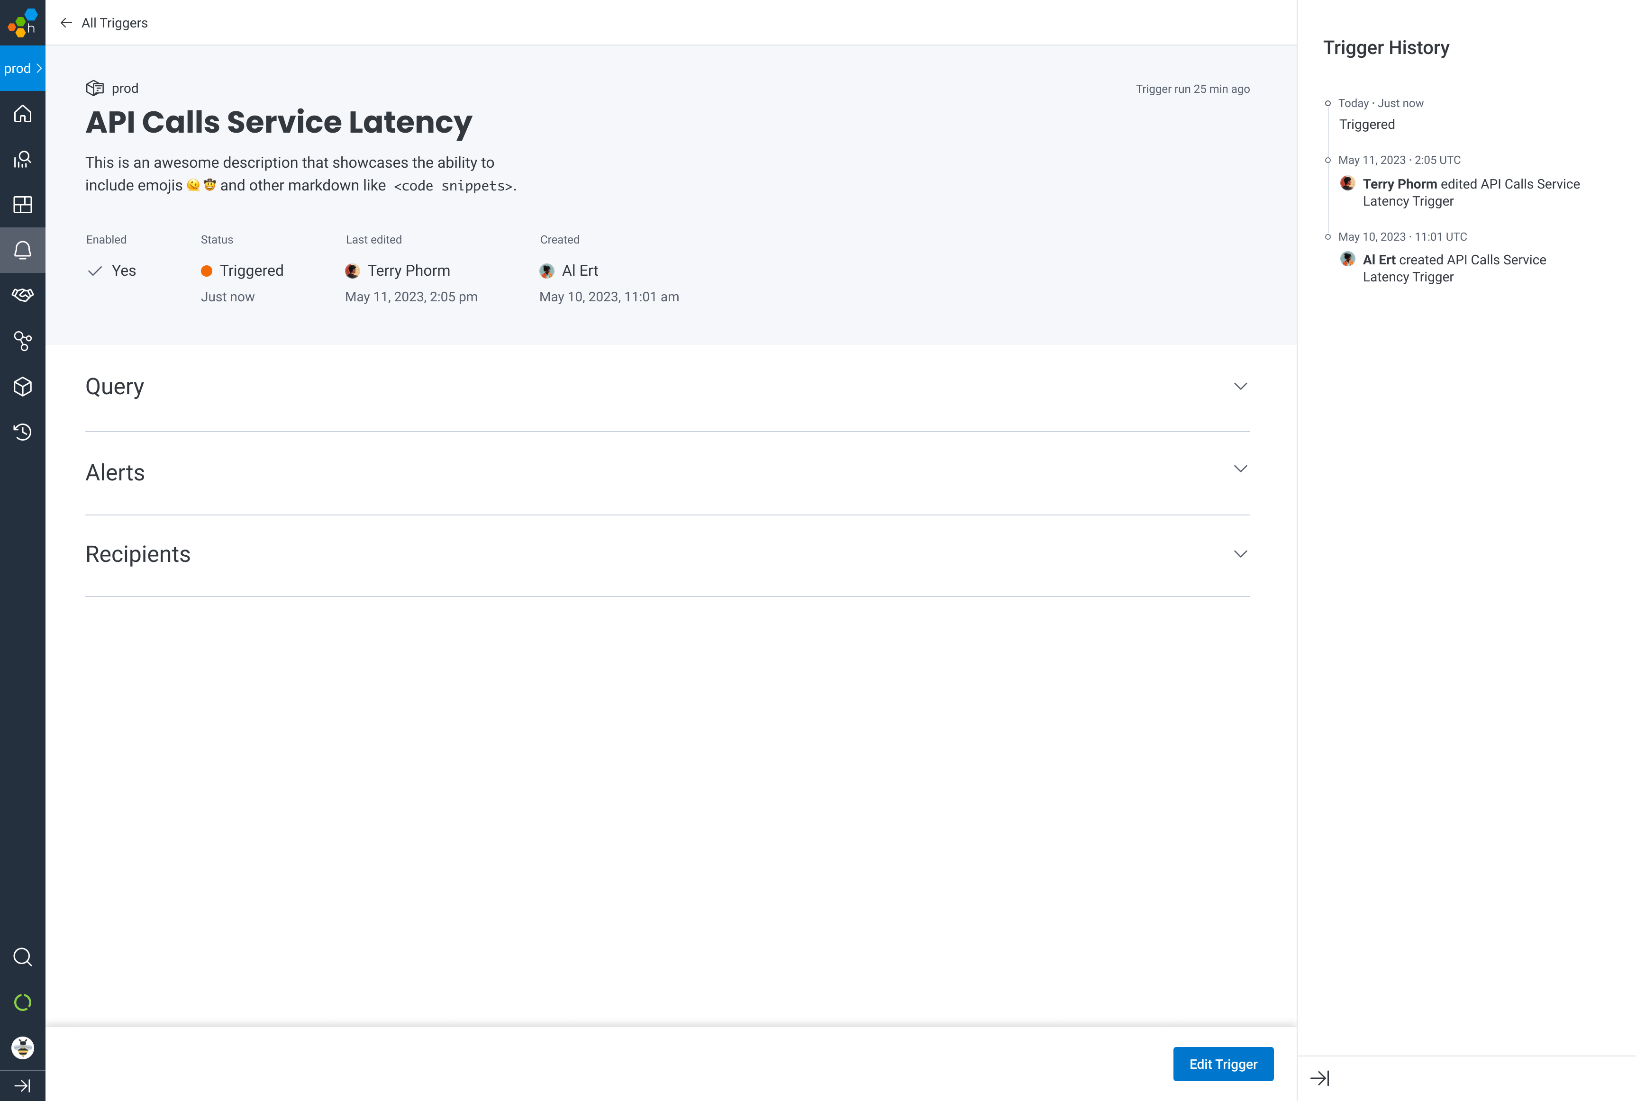
Task: Open the bee user avatar menu
Action: (x=22, y=1047)
